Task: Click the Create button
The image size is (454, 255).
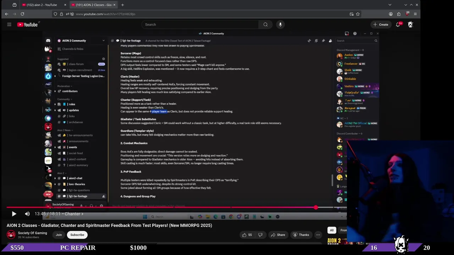Action: 381,24
